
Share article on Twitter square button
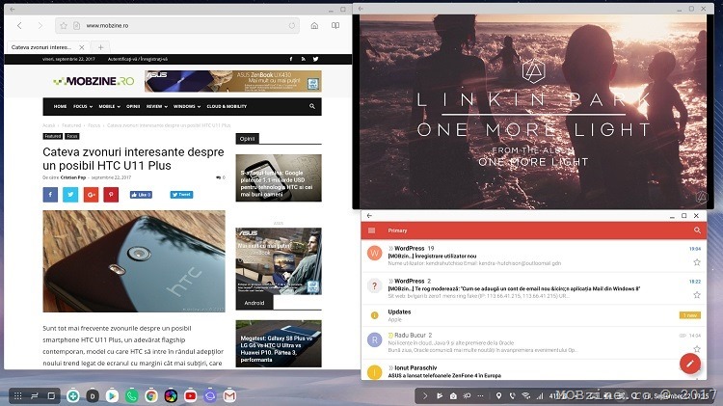coord(70,195)
